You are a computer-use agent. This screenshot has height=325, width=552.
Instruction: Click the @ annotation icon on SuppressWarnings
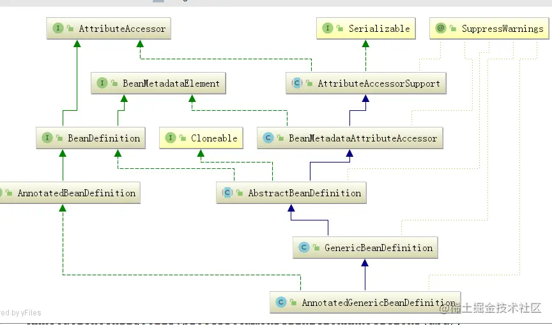441,28
